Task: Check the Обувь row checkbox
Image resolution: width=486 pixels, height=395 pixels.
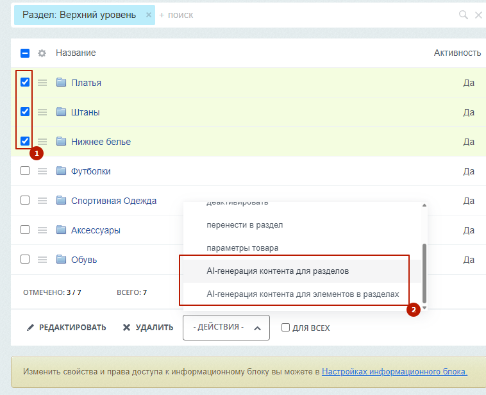Action: click(25, 259)
